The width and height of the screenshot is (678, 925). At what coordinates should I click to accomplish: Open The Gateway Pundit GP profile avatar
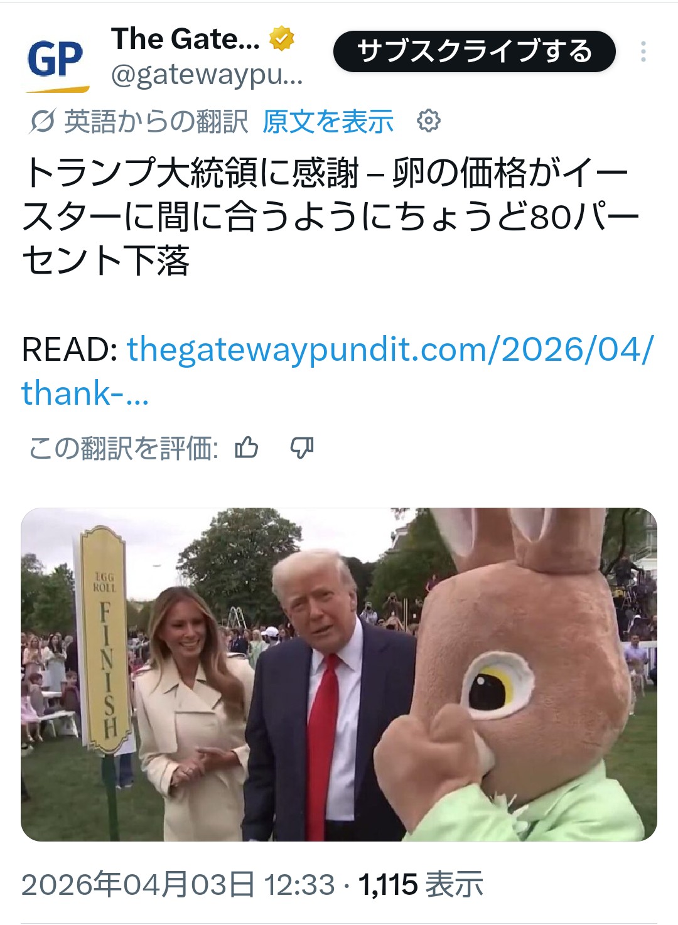click(56, 60)
